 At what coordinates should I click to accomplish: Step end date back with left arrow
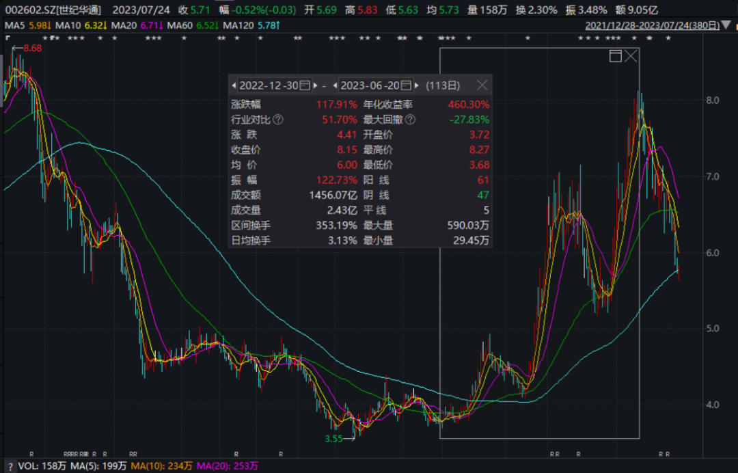335,85
